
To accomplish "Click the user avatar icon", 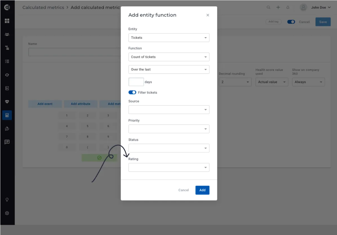I will pyautogui.click(x=303, y=8).
